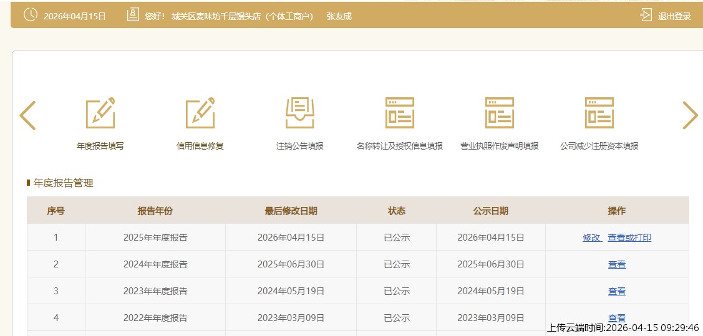Click 修改 for the 2025 annual report
This screenshot has height=336, width=703.
tap(591, 238)
